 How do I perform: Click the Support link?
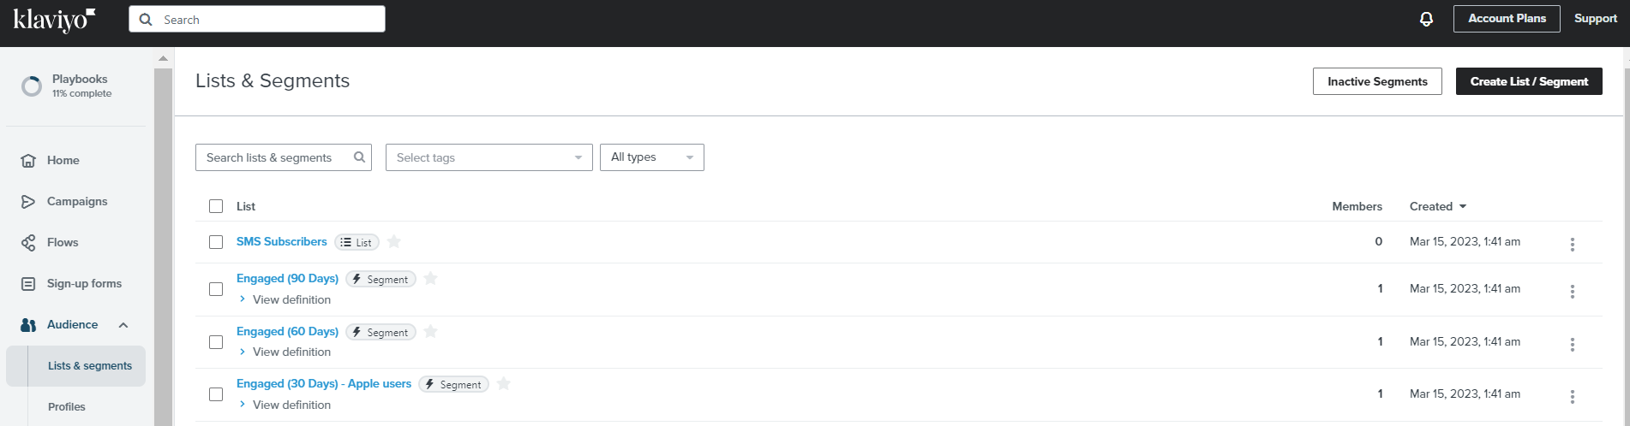tap(1595, 19)
